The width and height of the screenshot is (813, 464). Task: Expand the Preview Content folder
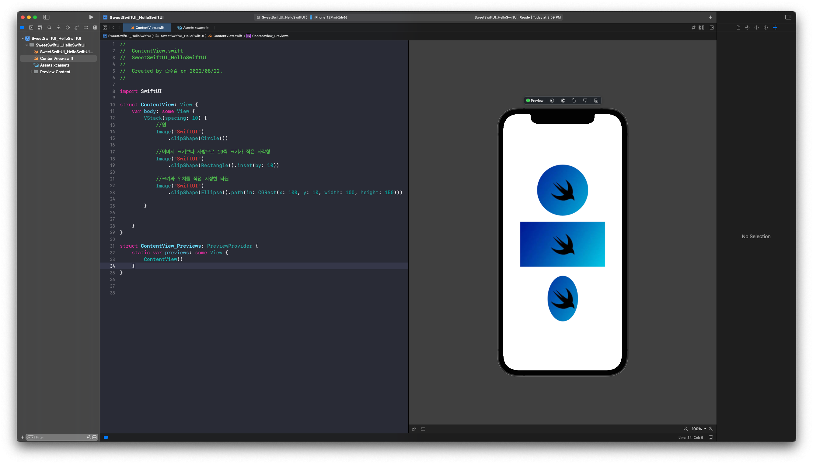(31, 72)
